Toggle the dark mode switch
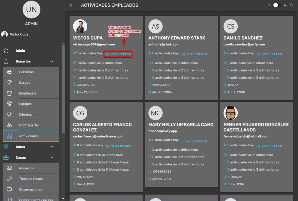The image size is (298, 201). [x=277, y=5]
